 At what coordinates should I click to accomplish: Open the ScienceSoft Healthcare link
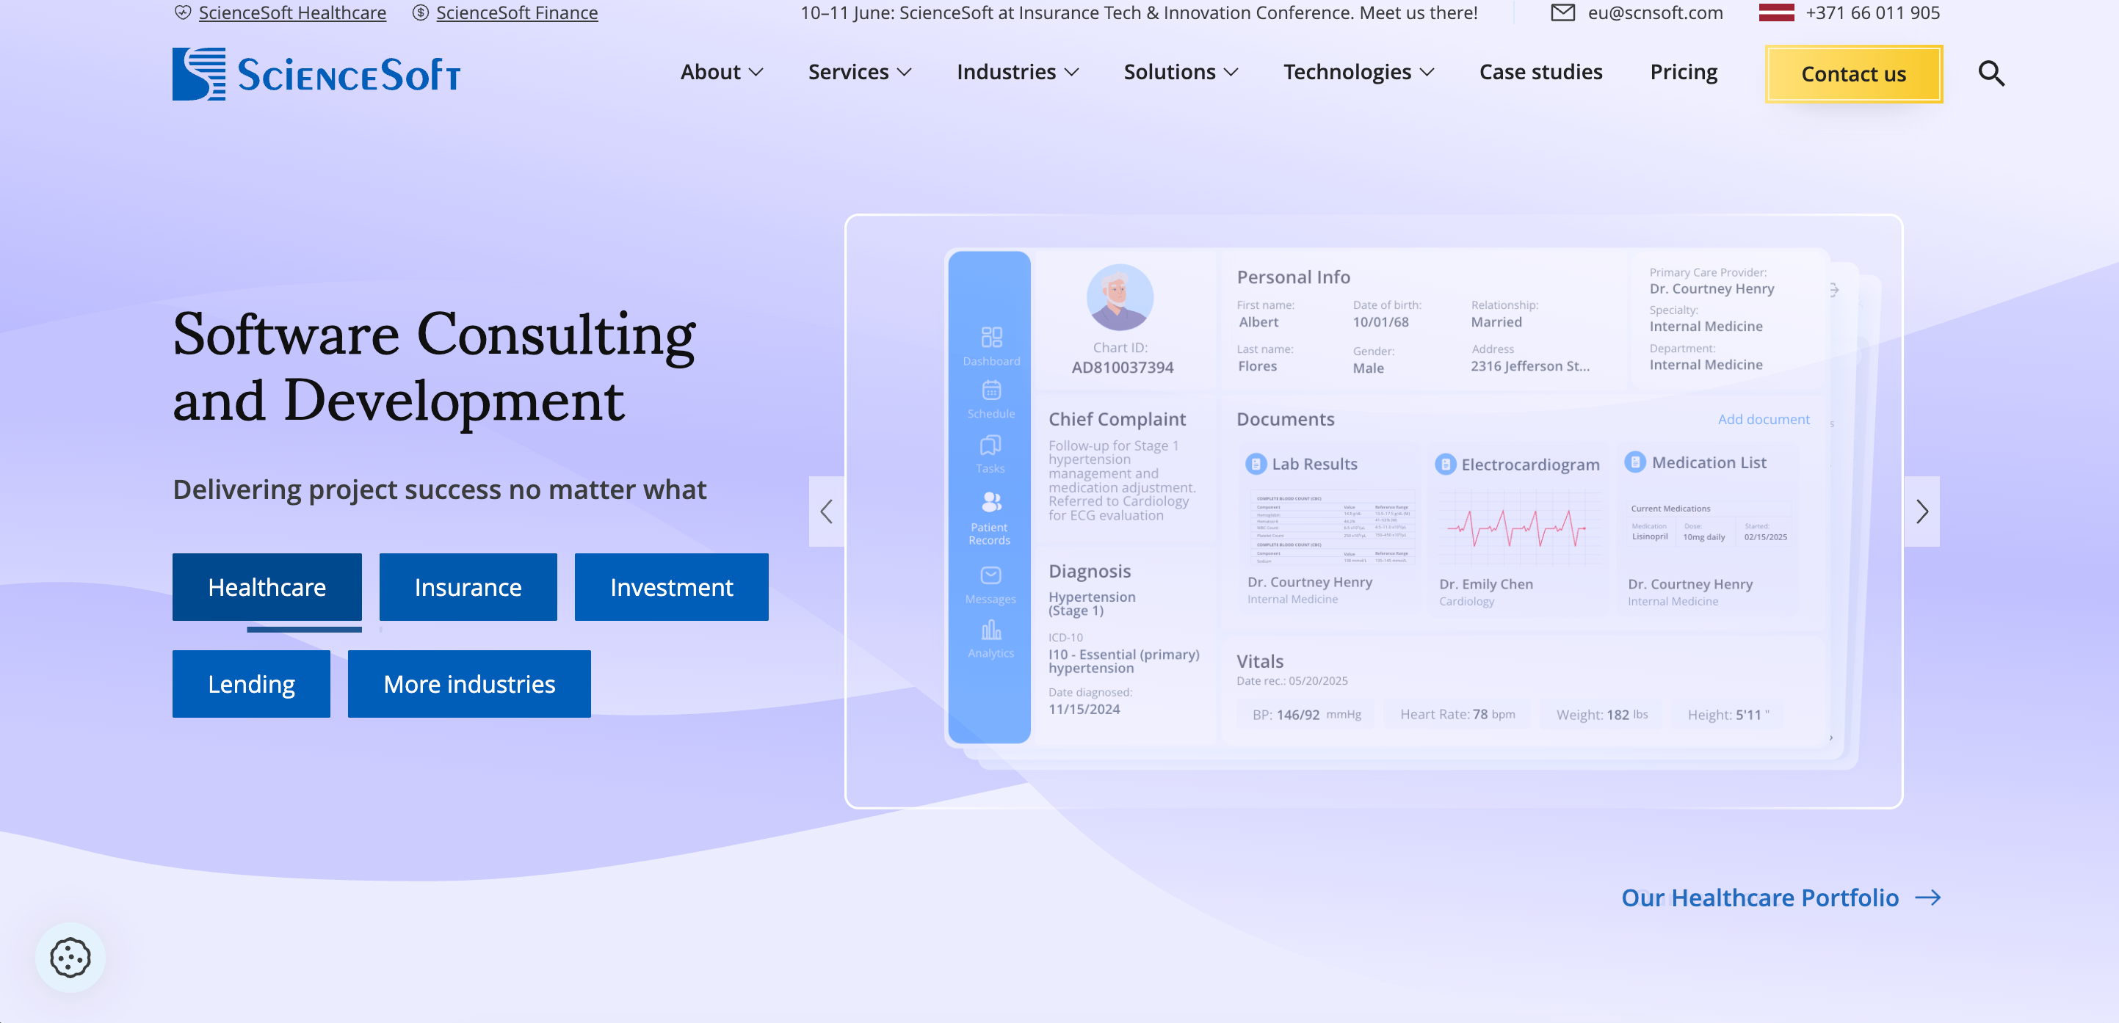pos(292,12)
